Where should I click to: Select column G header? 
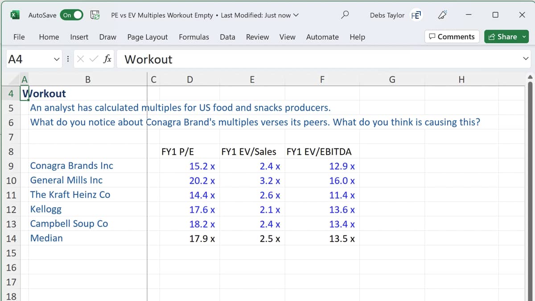coord(392,80)
